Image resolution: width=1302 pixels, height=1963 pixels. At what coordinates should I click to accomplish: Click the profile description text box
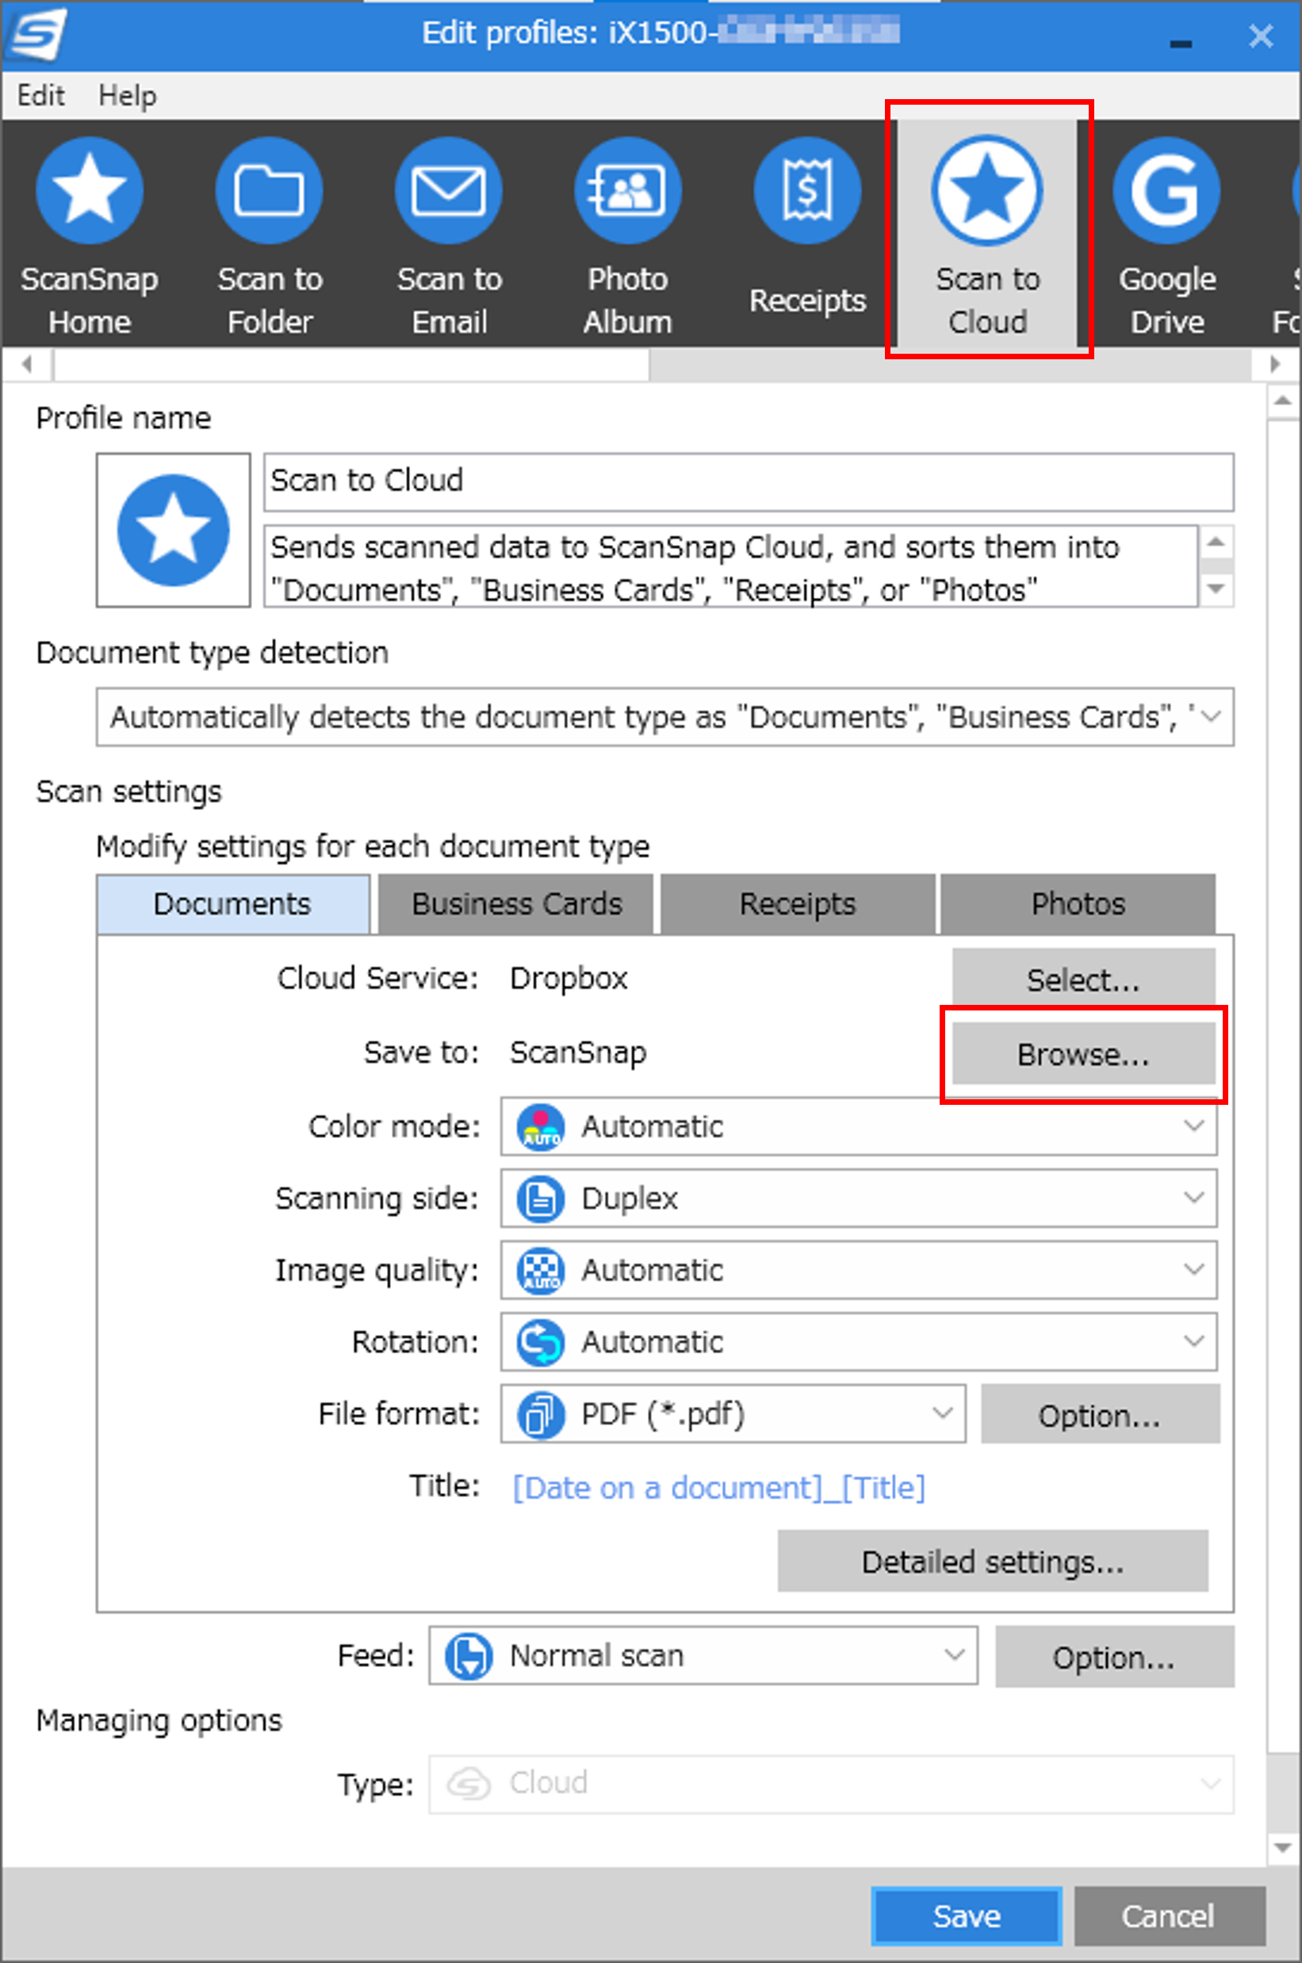pos(731,566)
